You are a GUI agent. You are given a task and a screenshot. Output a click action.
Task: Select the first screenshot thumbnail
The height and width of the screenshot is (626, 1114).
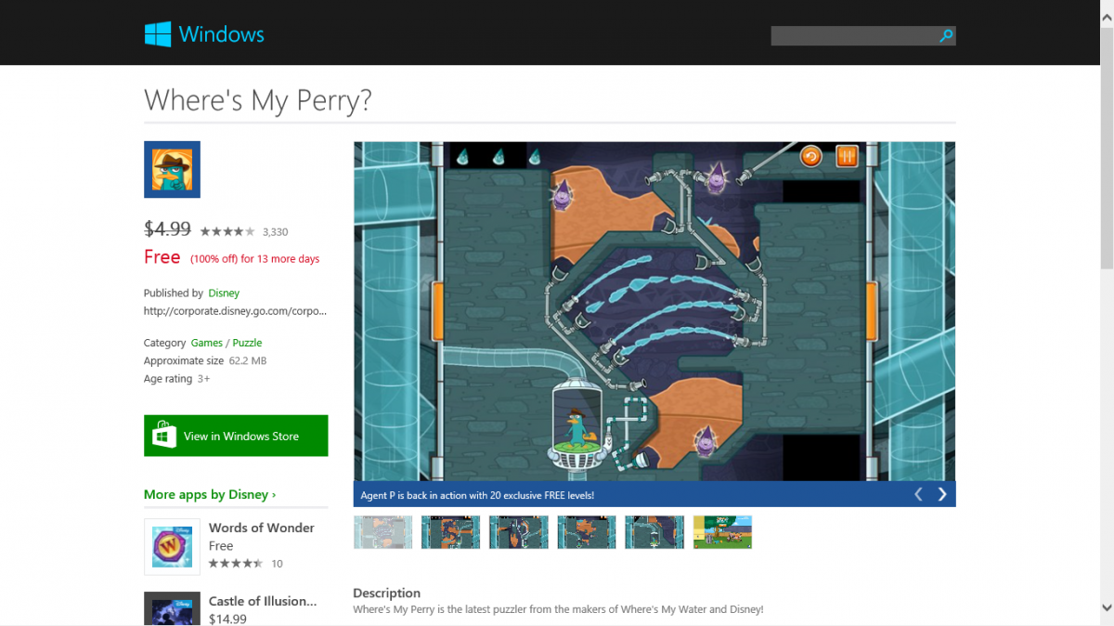(382, 532)
